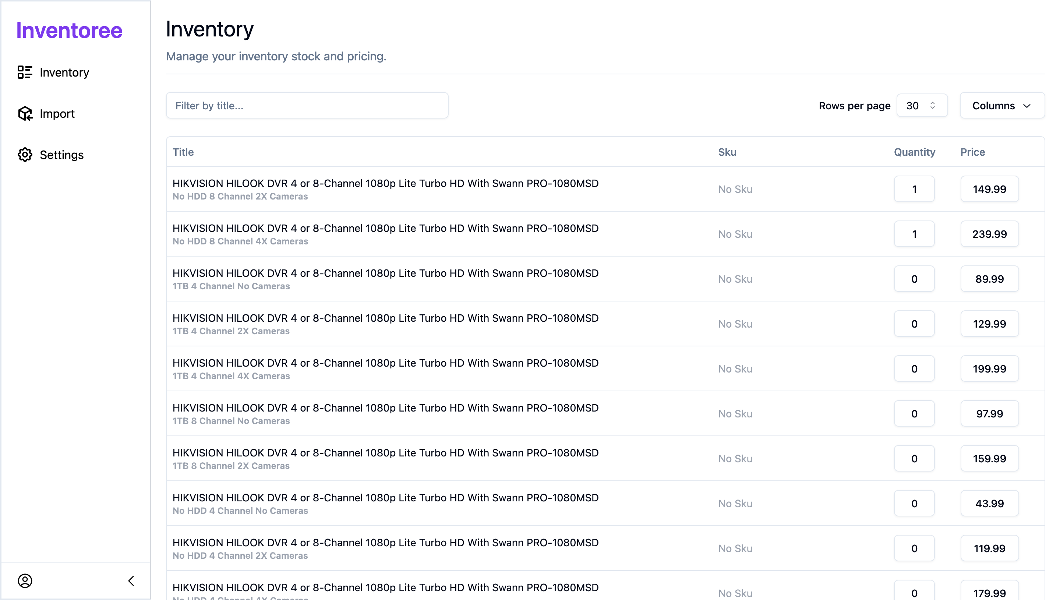
Task: Edit the 129.99 price field
Action: [x=990, y=324]
